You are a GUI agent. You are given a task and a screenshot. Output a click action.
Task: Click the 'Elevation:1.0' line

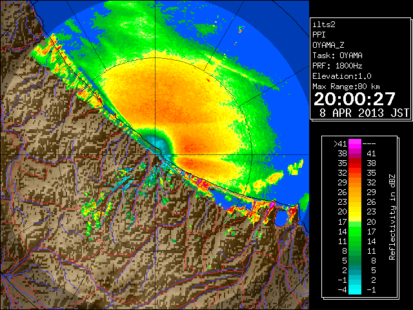342,76
